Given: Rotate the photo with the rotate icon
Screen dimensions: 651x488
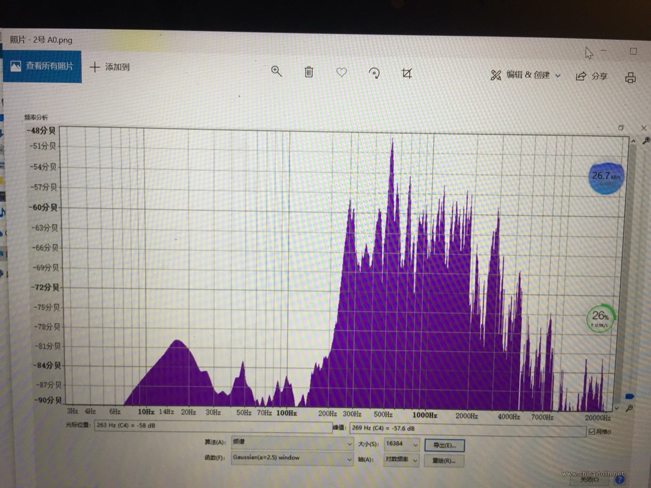Looking at the screenshot, I should 374,73.
